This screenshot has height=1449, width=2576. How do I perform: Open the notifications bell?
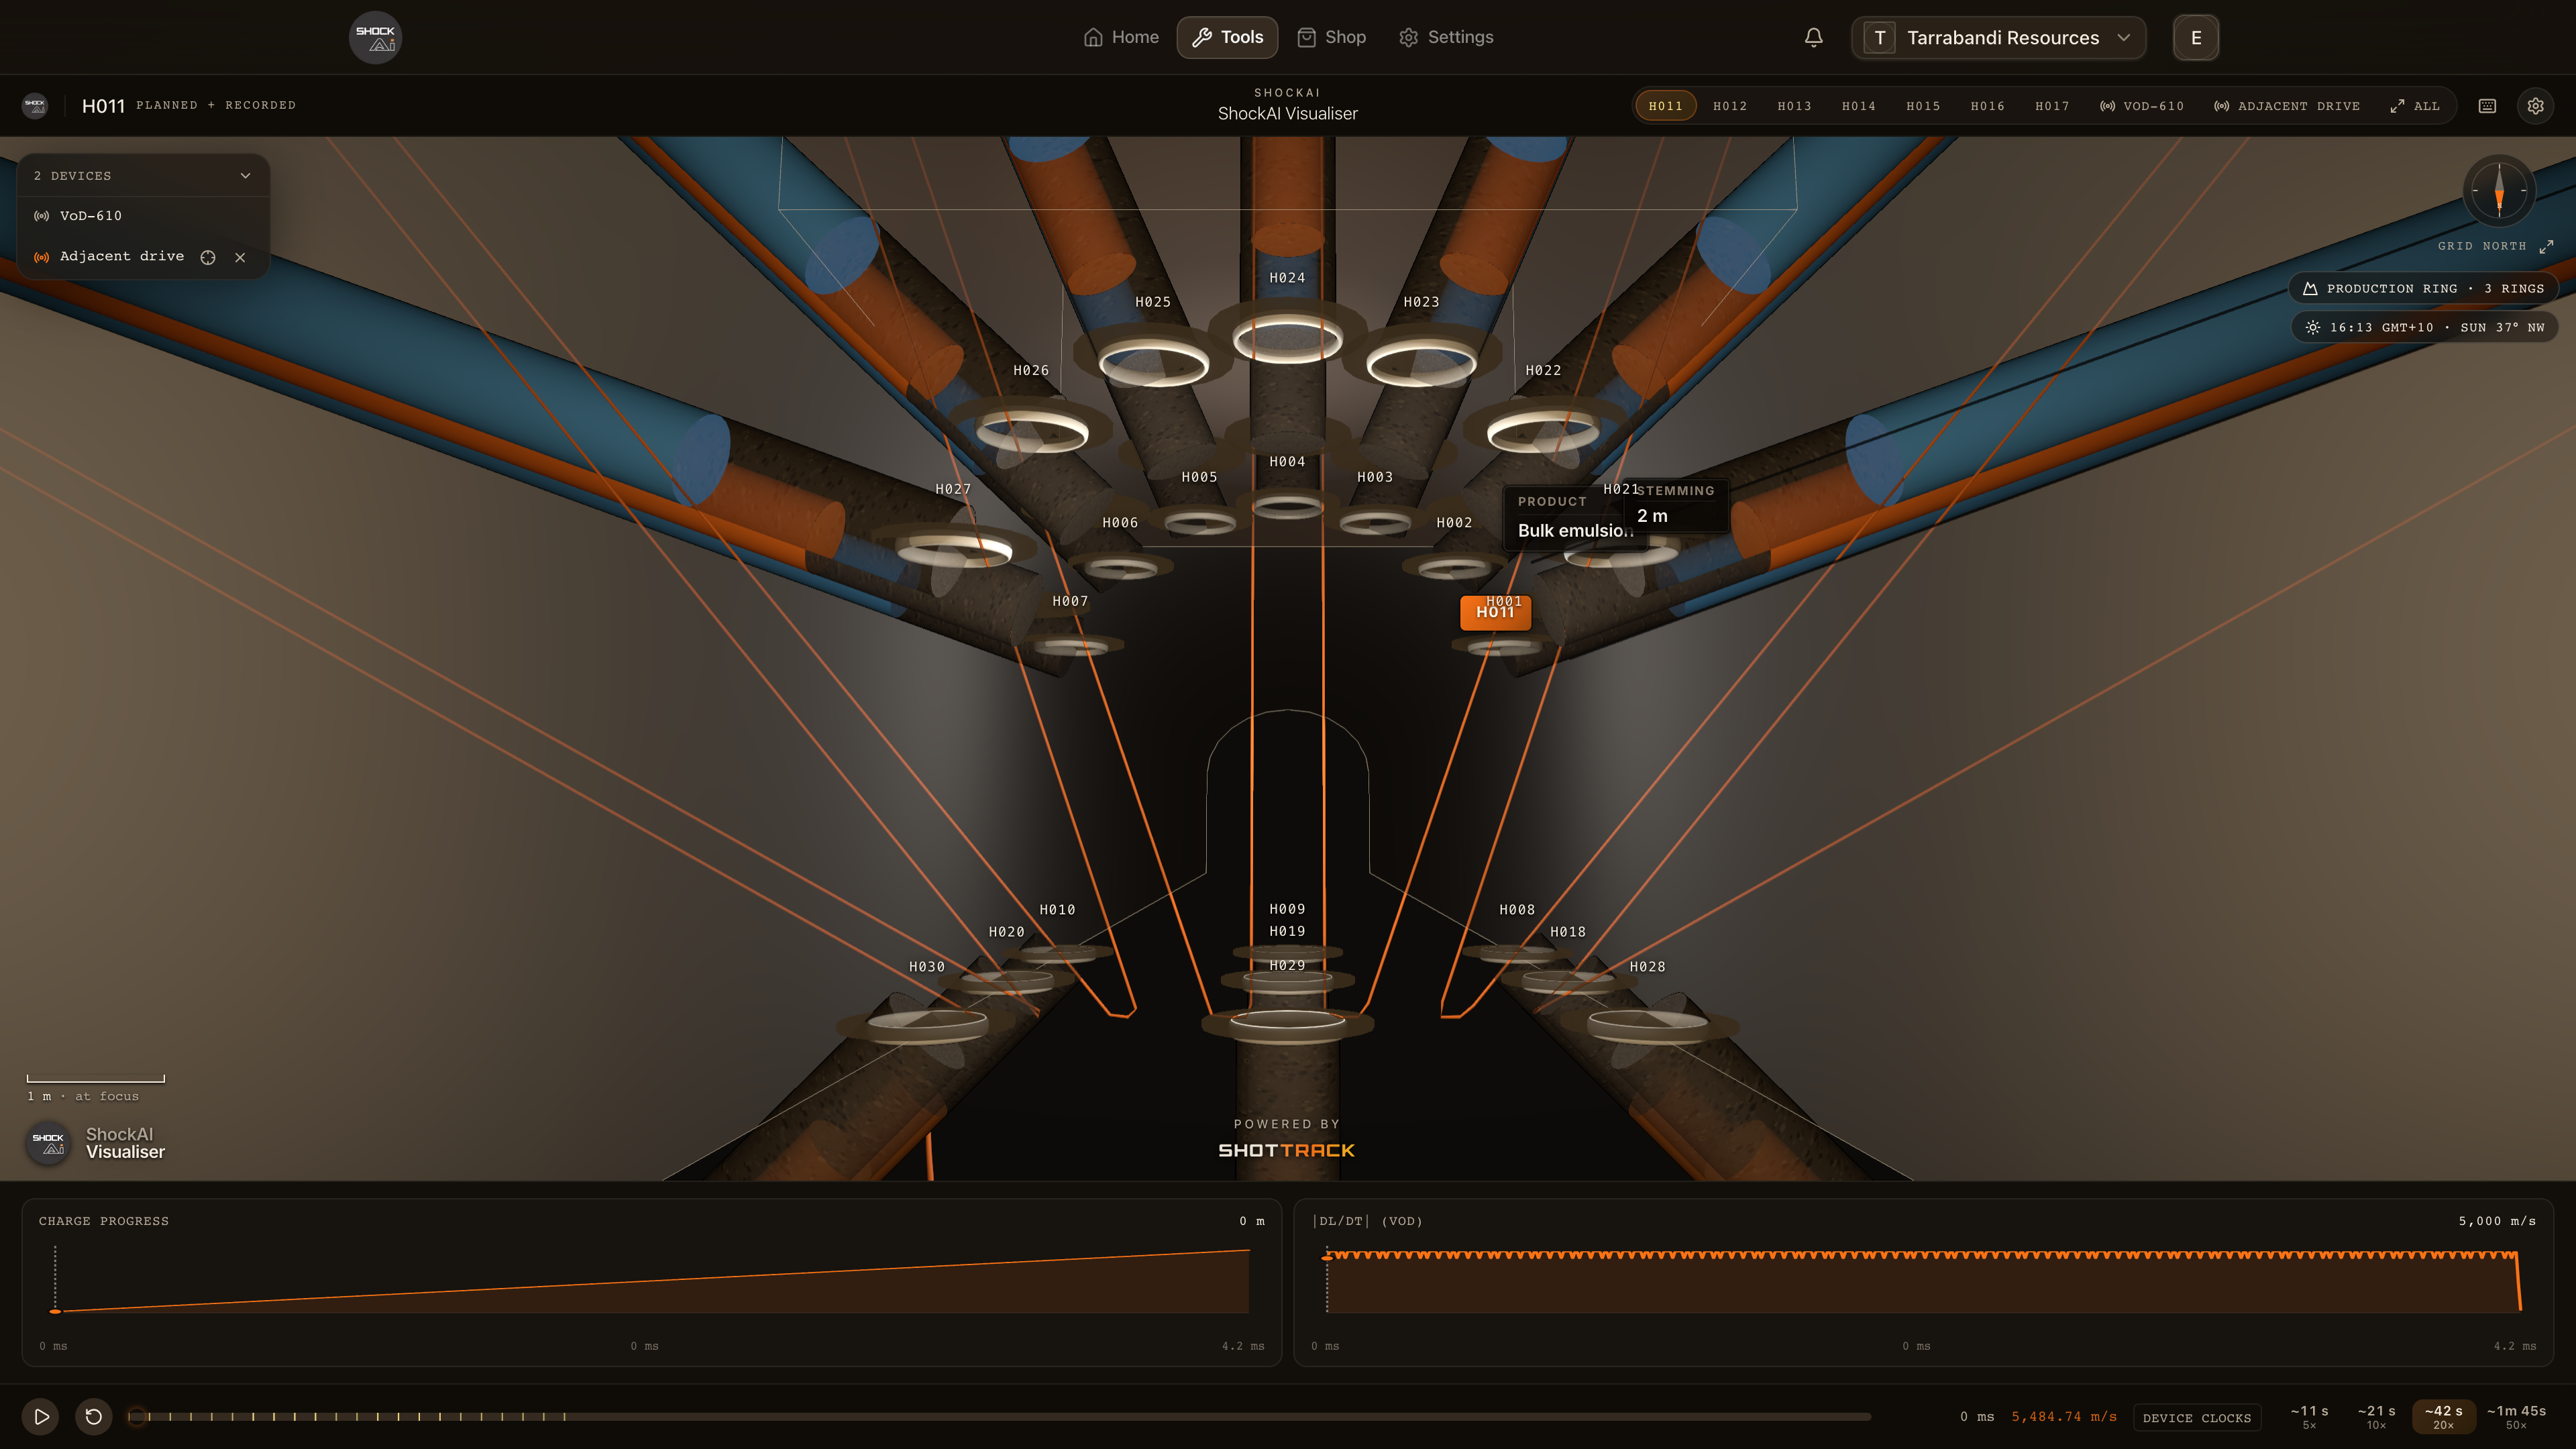coord(1813,37)
